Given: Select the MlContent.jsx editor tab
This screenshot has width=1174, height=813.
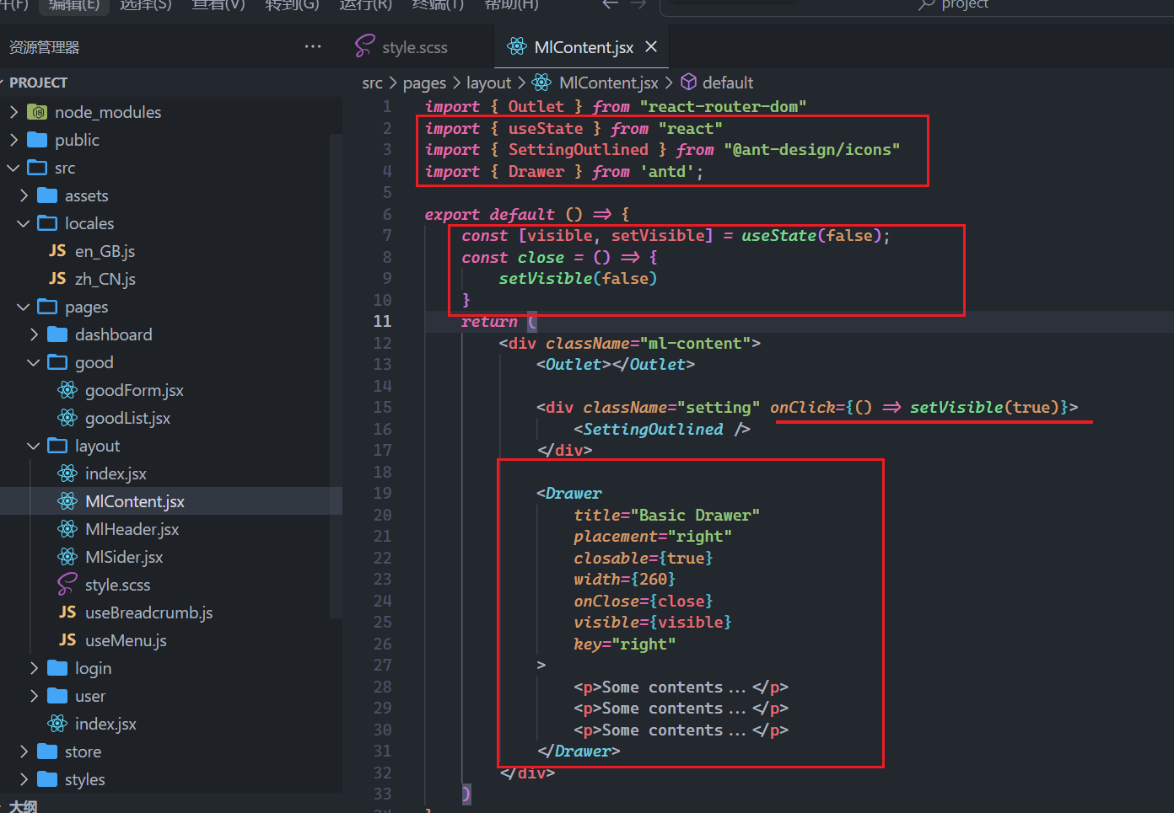Looking at the screenshot, I should [x=584, y=47].
